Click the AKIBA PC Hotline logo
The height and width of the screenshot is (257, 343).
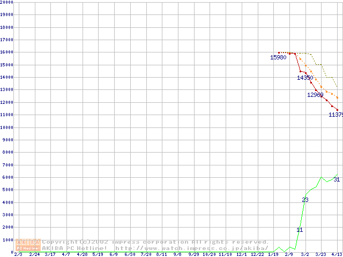28,245
